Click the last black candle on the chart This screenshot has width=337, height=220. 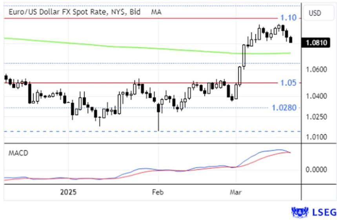[x=291, y=39]
